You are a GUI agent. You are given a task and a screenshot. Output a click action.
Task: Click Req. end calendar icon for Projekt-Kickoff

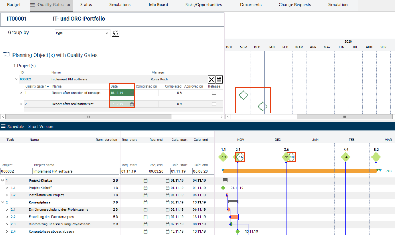[145, 188]
